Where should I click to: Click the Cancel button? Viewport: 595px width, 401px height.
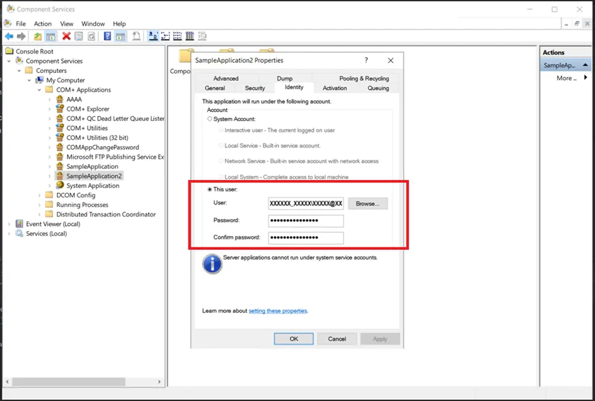[337, 339]
